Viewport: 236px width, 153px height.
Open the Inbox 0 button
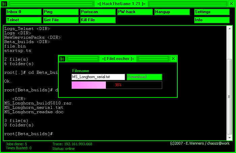click(x=24, y=12)
